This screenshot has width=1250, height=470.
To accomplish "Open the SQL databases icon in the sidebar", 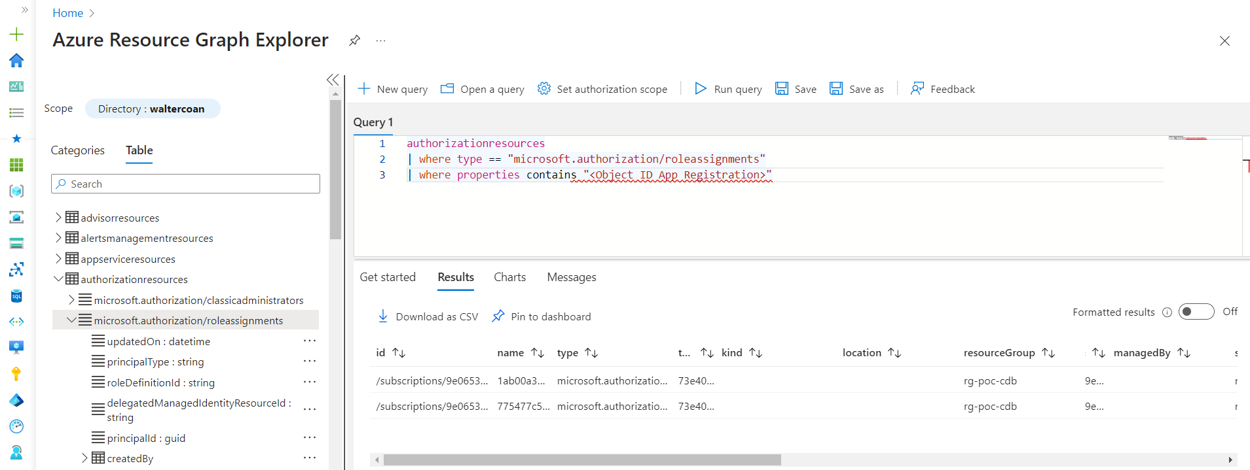I will click(16, 295).
